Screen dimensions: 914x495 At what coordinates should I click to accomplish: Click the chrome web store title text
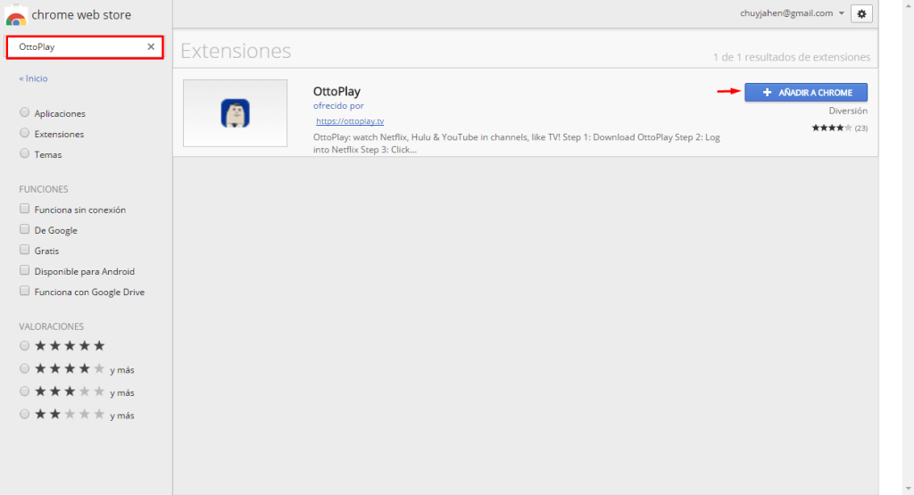[81, 15]
